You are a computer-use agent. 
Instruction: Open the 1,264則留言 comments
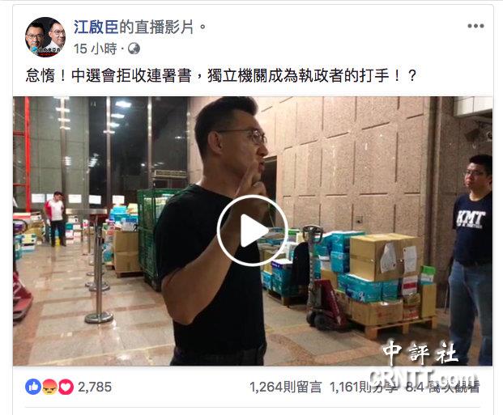pyautogui.click(x=285, y=387)
